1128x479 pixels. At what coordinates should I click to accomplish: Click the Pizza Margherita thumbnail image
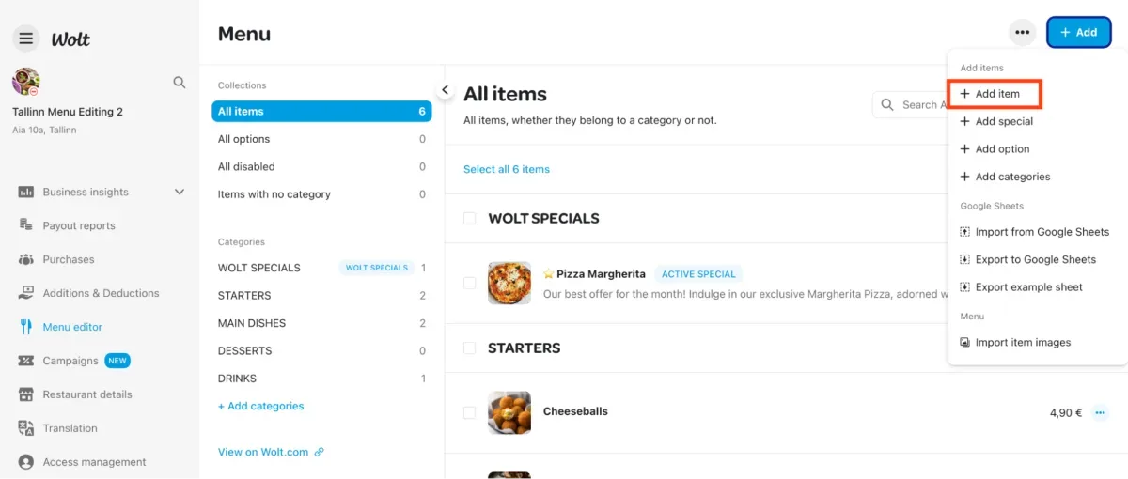[509, 283]
